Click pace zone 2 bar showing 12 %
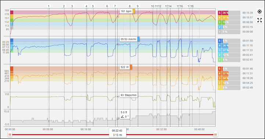This screenshot has height=139, width=265. pos(229,55)
